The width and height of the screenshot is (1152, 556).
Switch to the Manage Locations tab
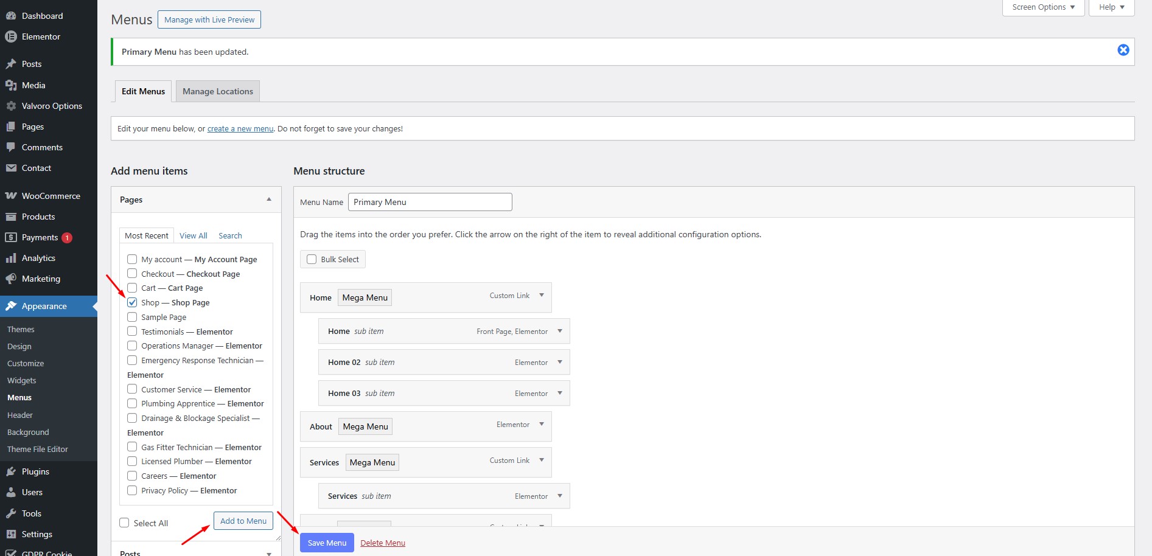(217, 91)
